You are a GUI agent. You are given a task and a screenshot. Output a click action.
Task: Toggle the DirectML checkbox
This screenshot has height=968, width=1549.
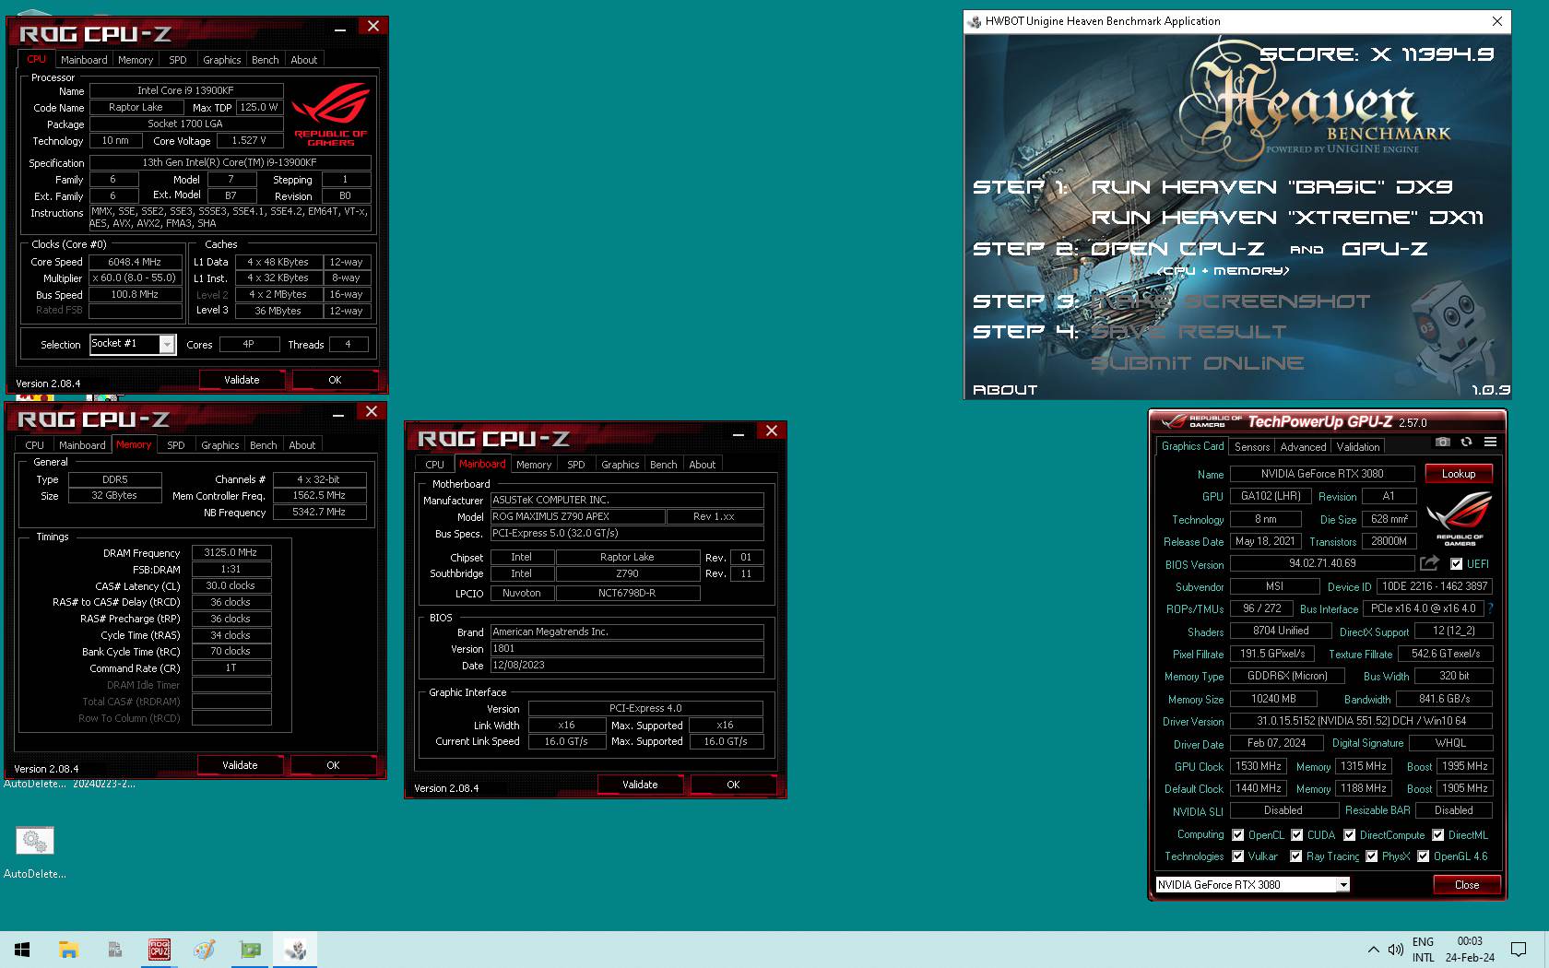pyautogui.click(x=1438, y=834)
